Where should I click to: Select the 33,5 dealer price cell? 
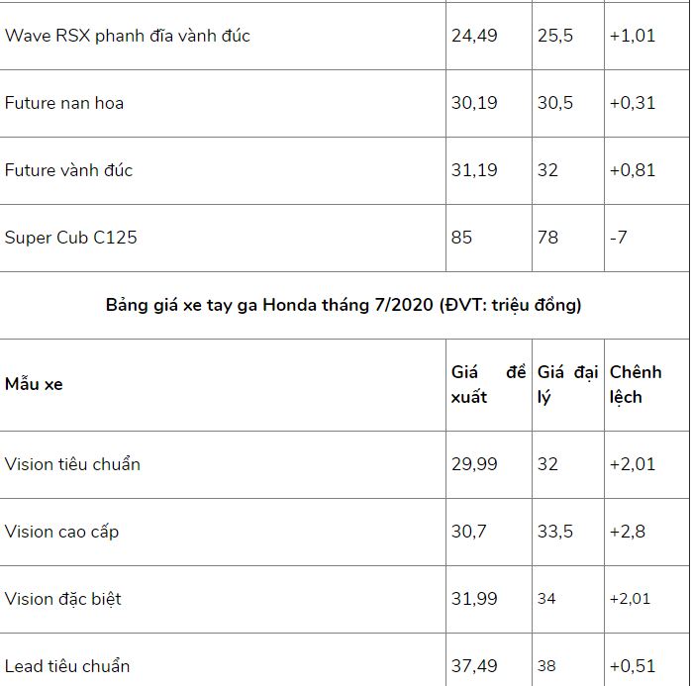(x=554, y=532)
